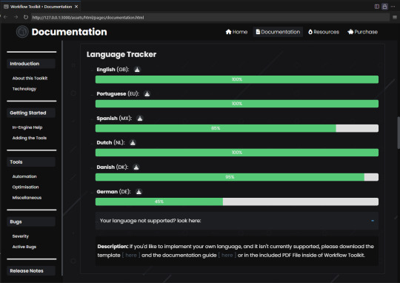This screenshot has height=283, width=400.
Task: Download the Portuguese (EU) language file
Action: click(x=147, y=94)
